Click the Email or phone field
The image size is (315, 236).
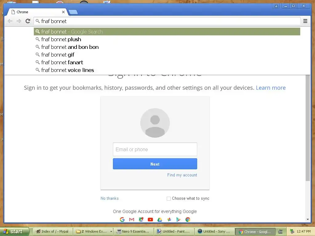coord(155,149)
